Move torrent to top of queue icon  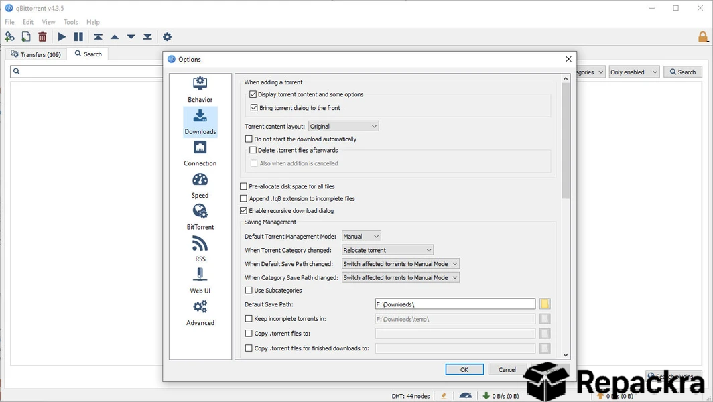pyautogui.click(x=99, y=37)
